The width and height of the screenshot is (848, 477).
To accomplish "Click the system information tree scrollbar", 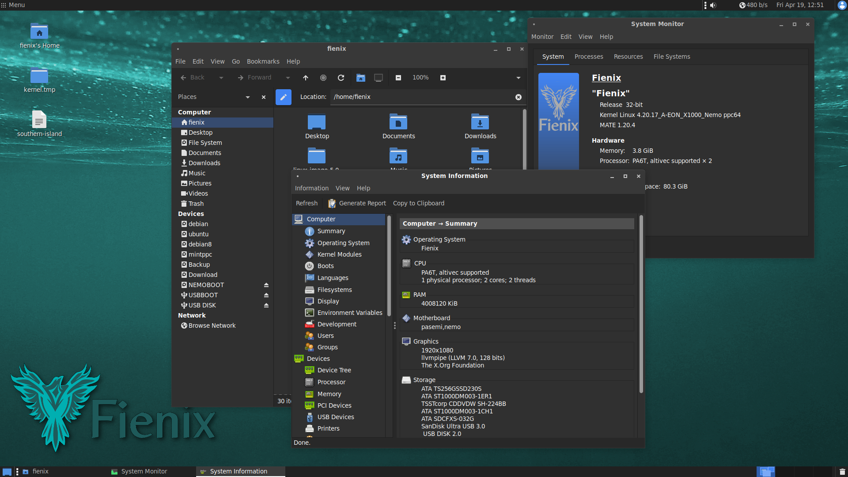I will pos(389,265).
